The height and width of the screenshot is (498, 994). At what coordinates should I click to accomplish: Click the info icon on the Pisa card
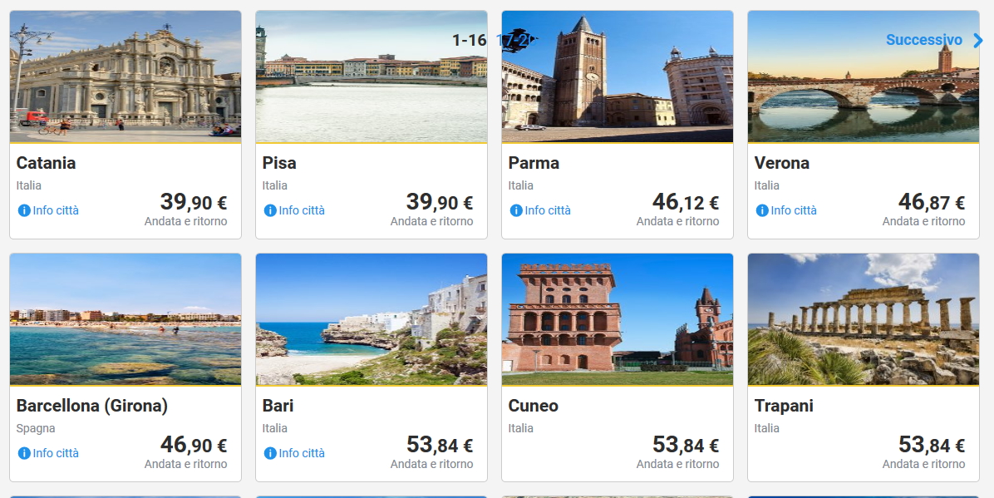tap(270, 210)
